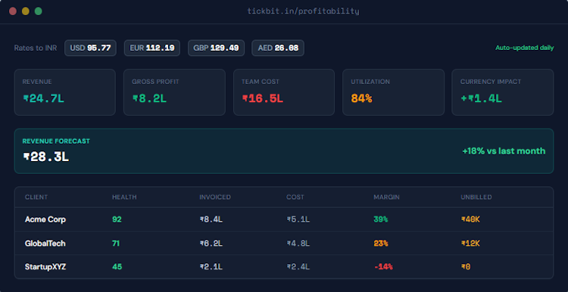The height and width of the screenshot is (292, 568).
Task: Click the Rates to INR label
Action: [x=36, y=48]
